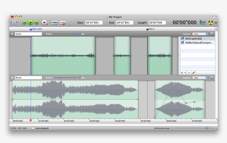
Task: Open Music track gear settings icon
Action: tap(212, 77)
